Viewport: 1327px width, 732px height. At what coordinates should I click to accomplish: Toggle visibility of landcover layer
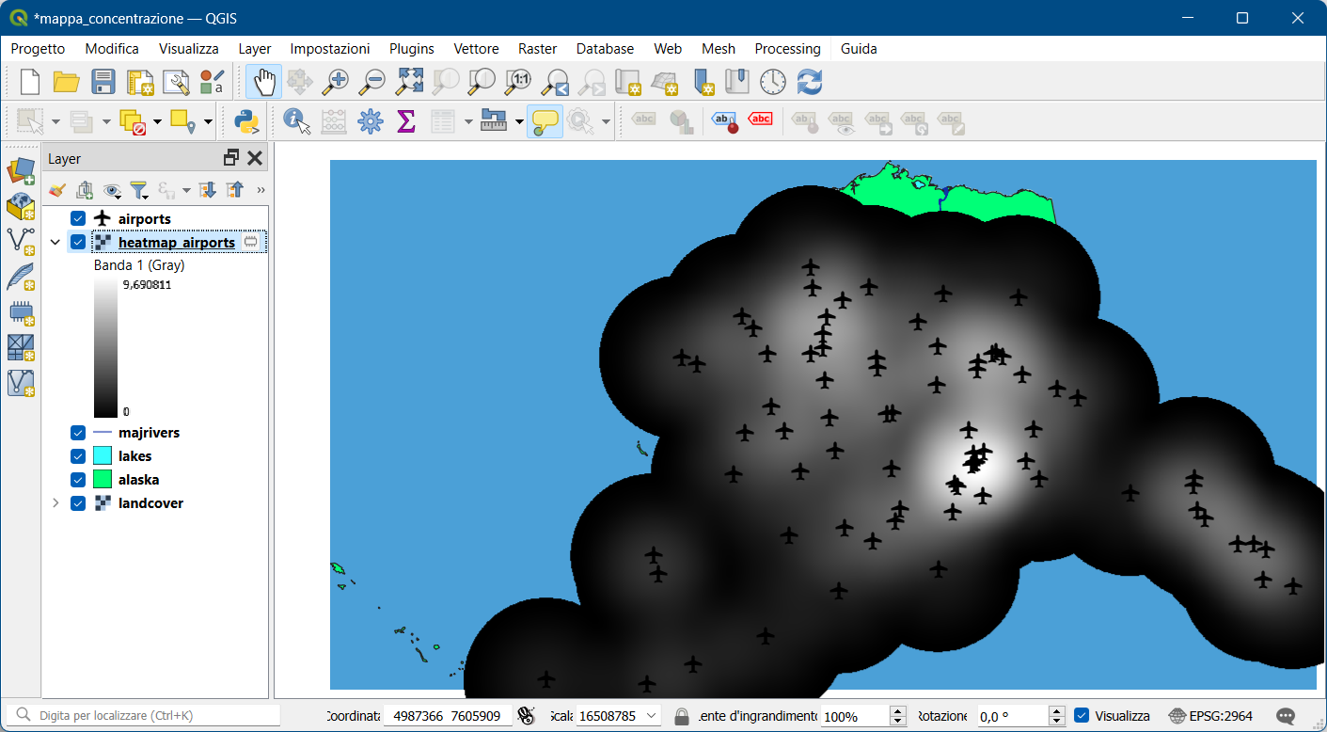click(x=78, y=503)
